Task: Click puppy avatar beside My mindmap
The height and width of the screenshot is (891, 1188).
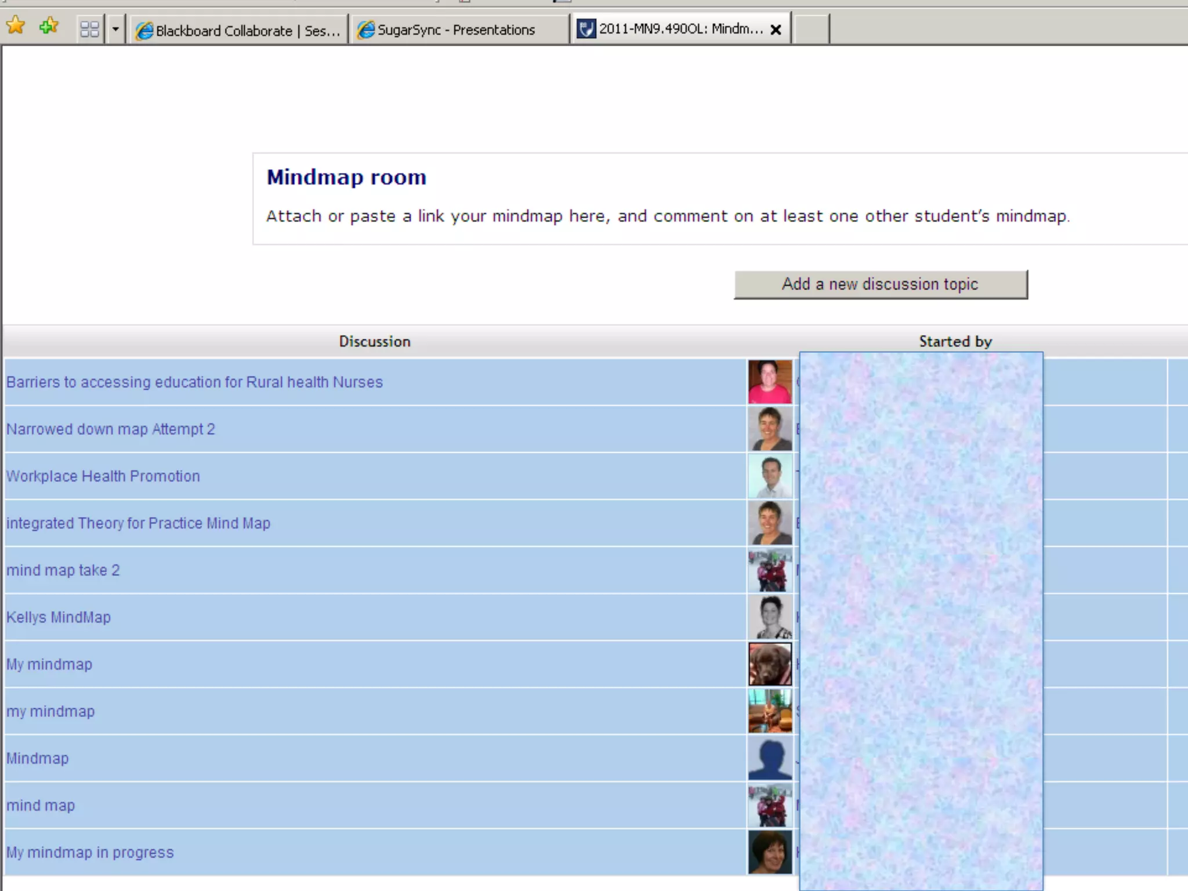Action: coord(770,664)
